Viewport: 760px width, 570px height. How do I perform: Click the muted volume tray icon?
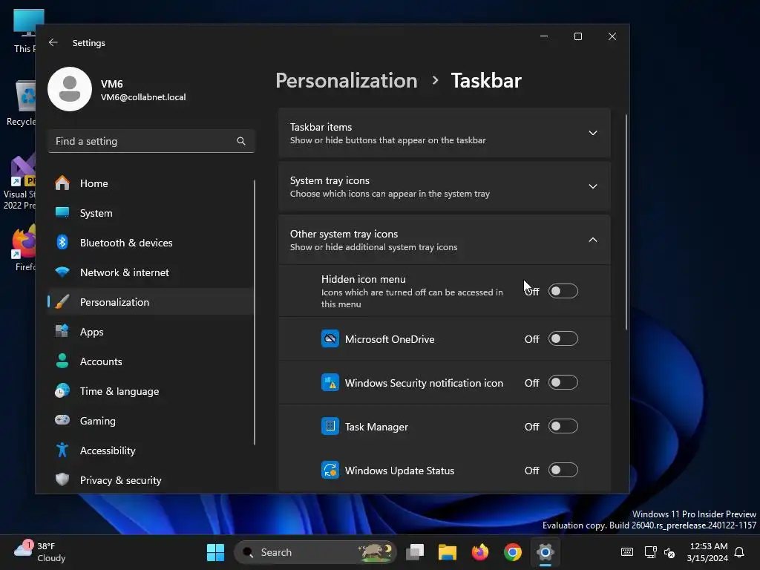pyautogui.click(x=669, y=552)
